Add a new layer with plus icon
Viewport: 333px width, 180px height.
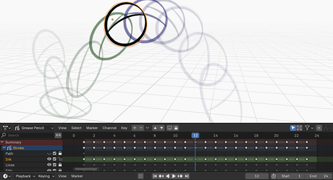pos(135,128)
